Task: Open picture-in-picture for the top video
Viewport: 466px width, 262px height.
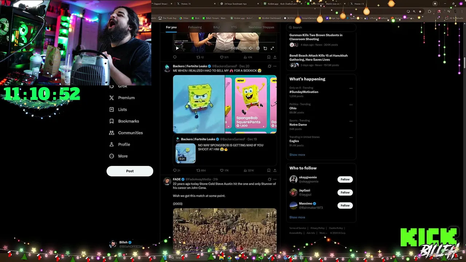Action: pyautogui.click(x=265, y=48)
